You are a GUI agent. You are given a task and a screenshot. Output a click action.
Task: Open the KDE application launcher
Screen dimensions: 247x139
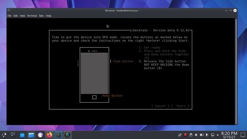pos(4,135)
